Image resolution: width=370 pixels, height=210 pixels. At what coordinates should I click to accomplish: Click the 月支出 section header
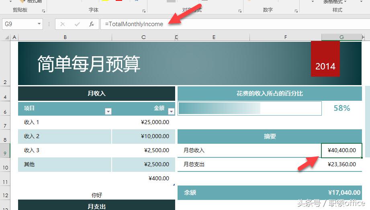pyautogui.click(x=96, y=205)
